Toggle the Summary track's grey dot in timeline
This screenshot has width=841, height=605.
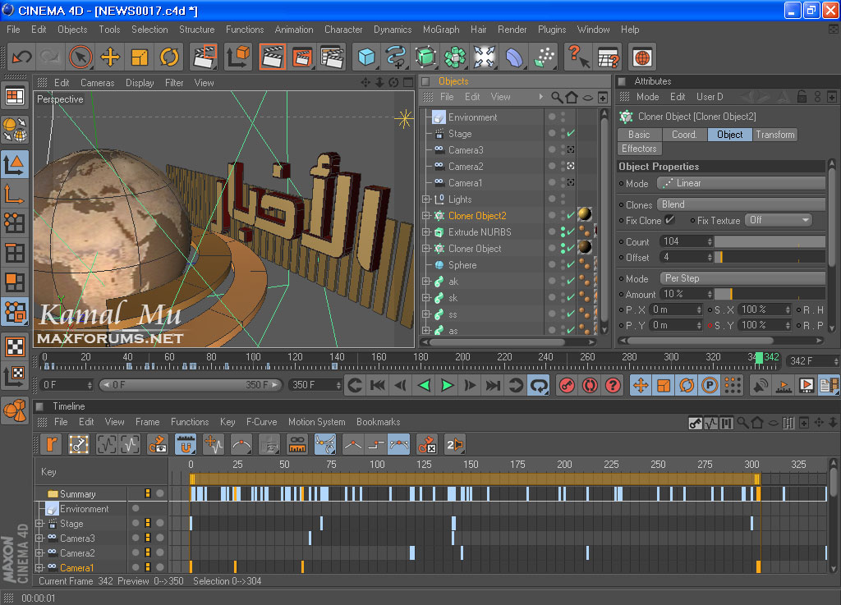point(160,493)
